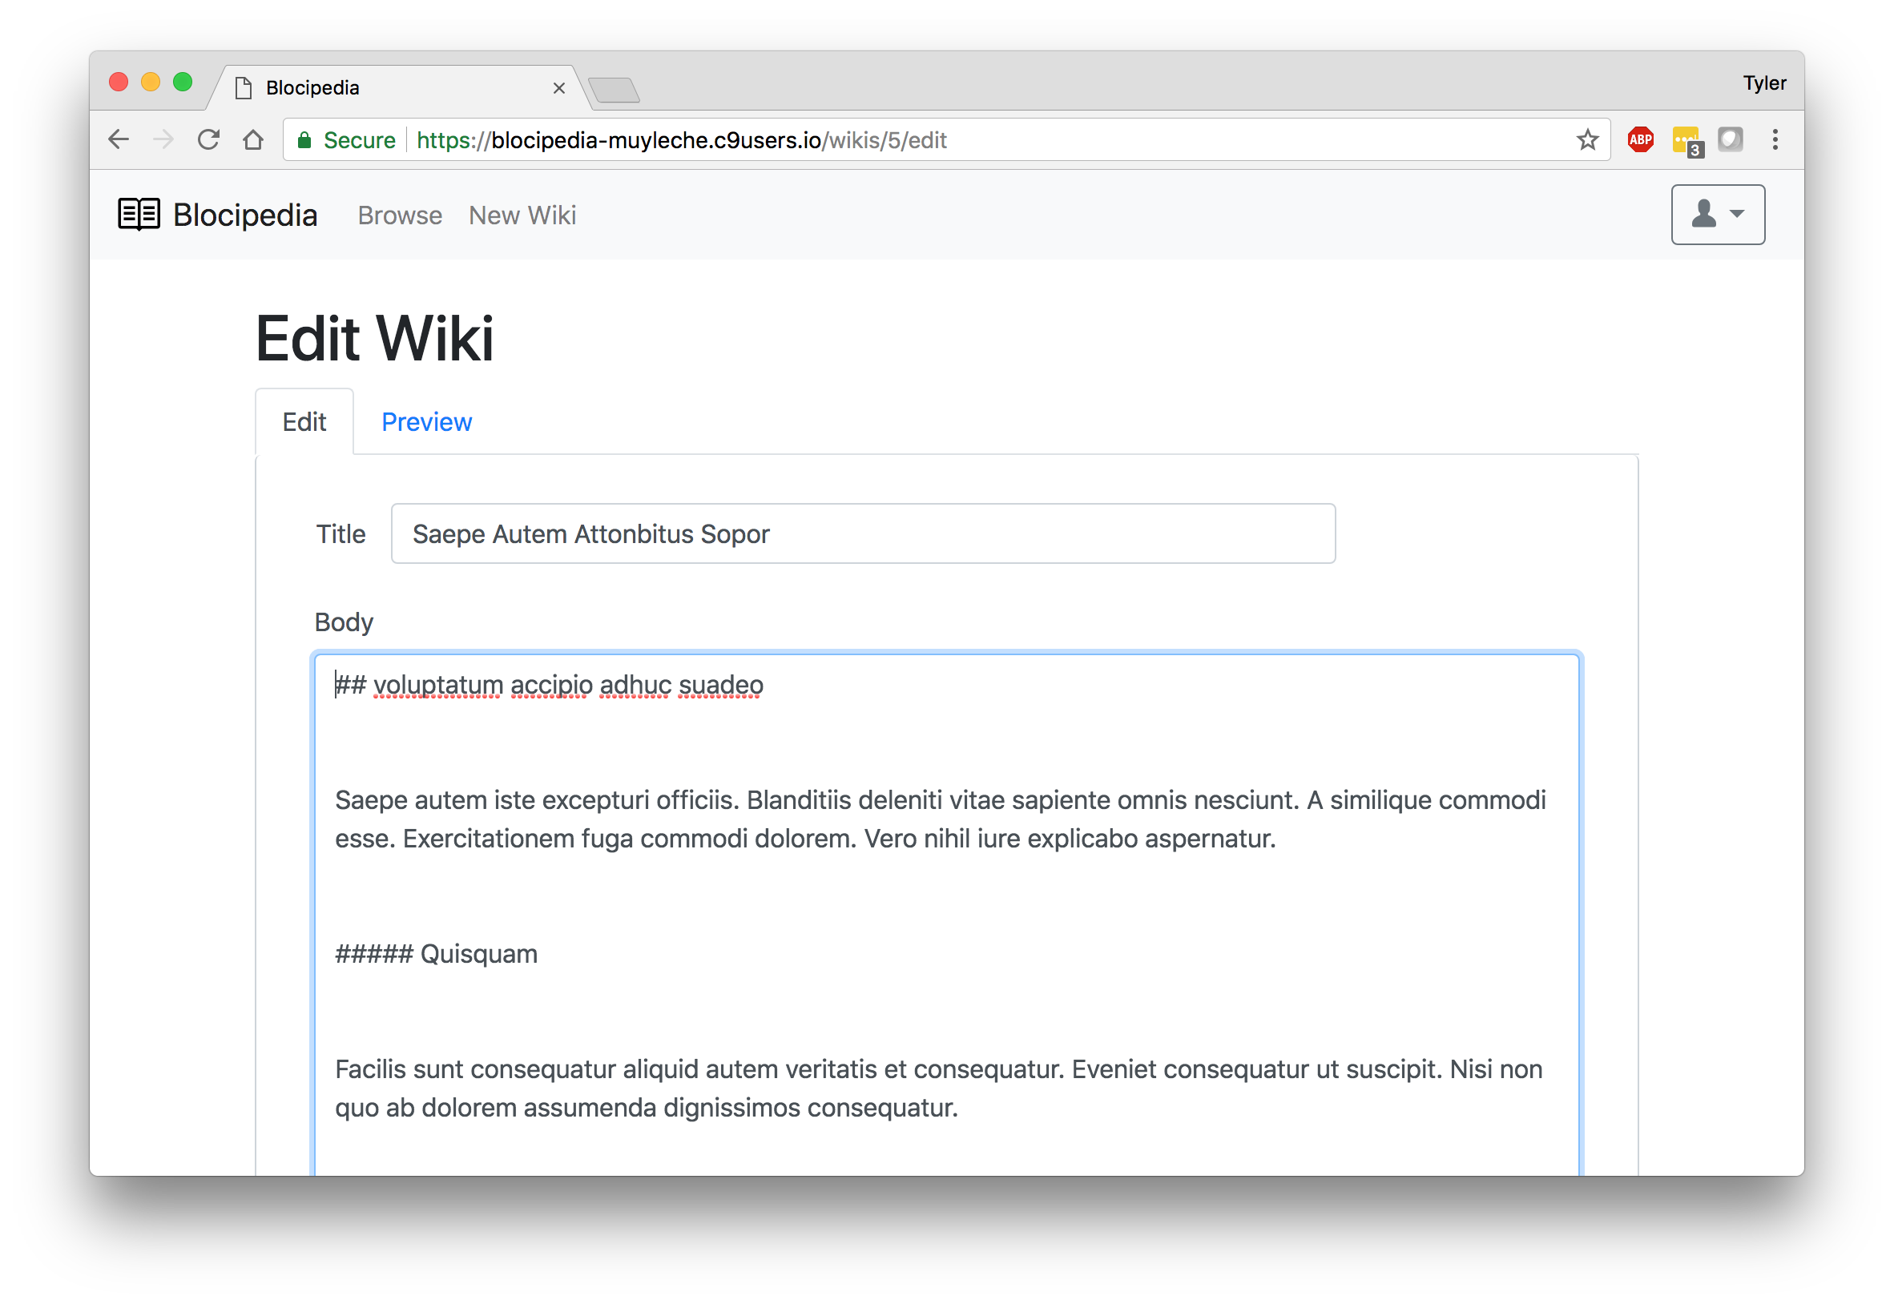Click the forward navigation arrow

[x=164, y=139]
